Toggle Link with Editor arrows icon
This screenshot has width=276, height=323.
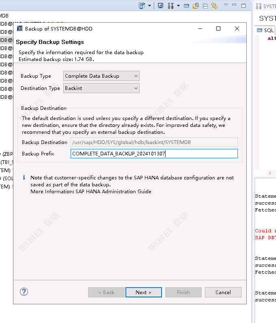pos(214,6)
